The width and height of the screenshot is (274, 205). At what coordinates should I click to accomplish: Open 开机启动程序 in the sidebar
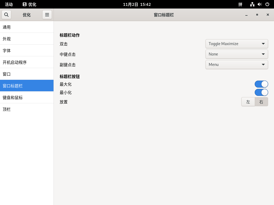click(27, 62)
